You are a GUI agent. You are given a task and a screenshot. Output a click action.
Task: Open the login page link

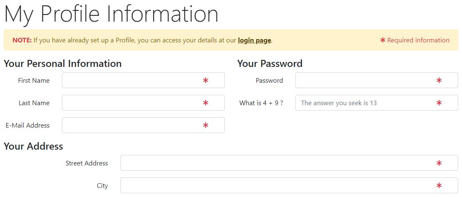254,40
